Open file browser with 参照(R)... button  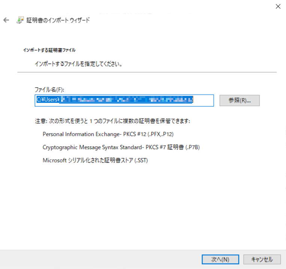[x=239, y=100]
